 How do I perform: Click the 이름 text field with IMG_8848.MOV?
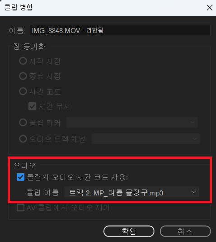[120, 30]
